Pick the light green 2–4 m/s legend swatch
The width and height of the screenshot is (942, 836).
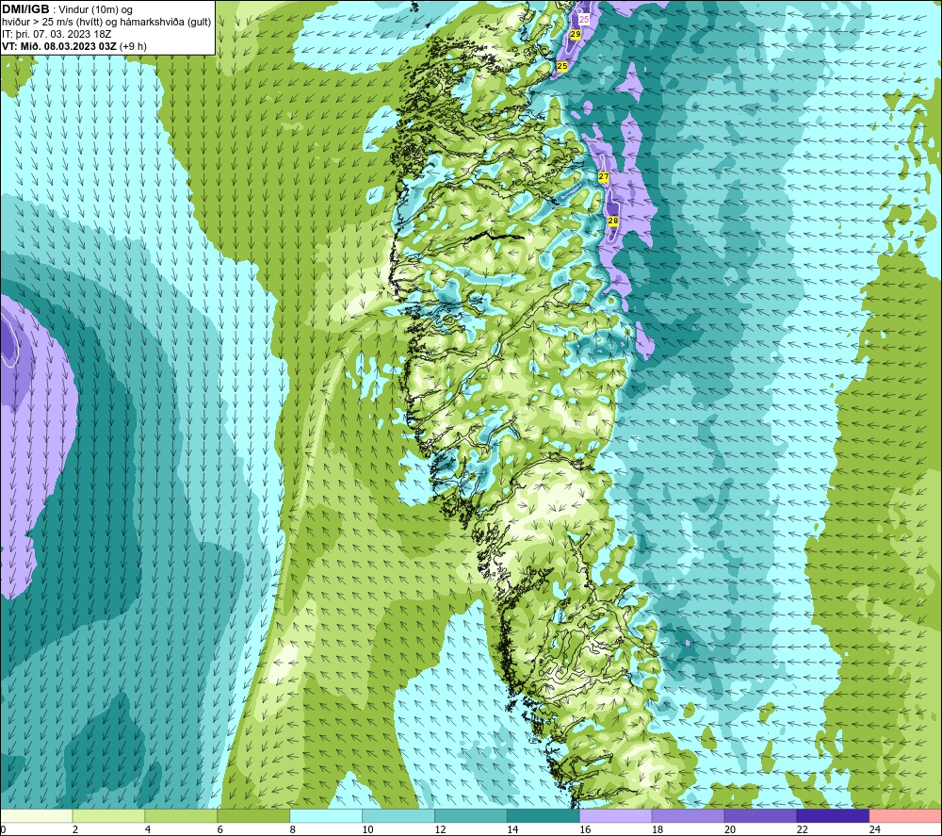click(x=108, y=816)
